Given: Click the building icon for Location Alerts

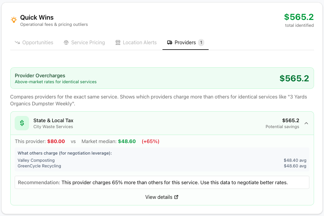Looking at the screenshot, I should pos(118,42).
